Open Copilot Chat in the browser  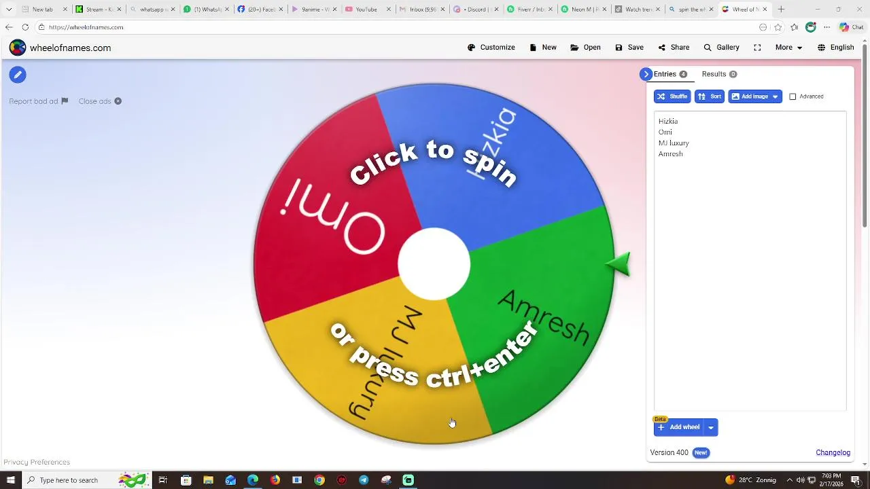click(851, 27)
